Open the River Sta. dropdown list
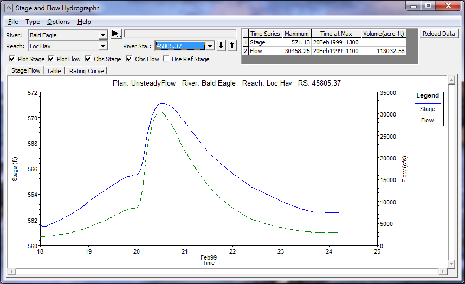This screenshot has height=284, width=465. [210, 46]
